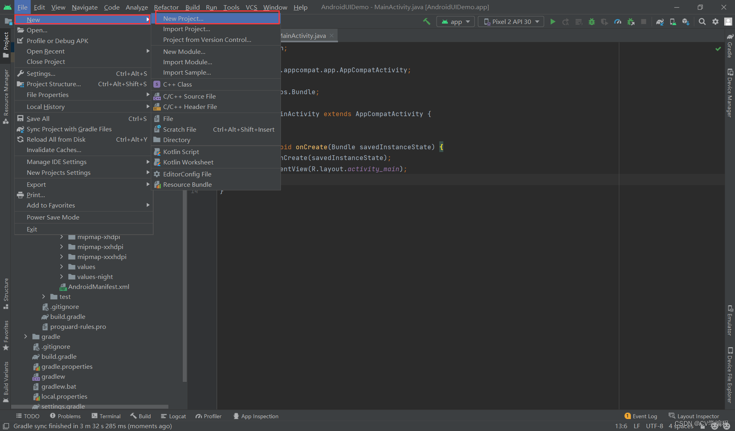735x431 pixels.
Task: Open the Emulator side panel
Action: (x=730, y=320)
